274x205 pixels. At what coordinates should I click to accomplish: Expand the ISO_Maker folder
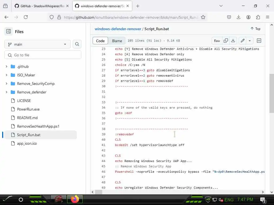6,75
